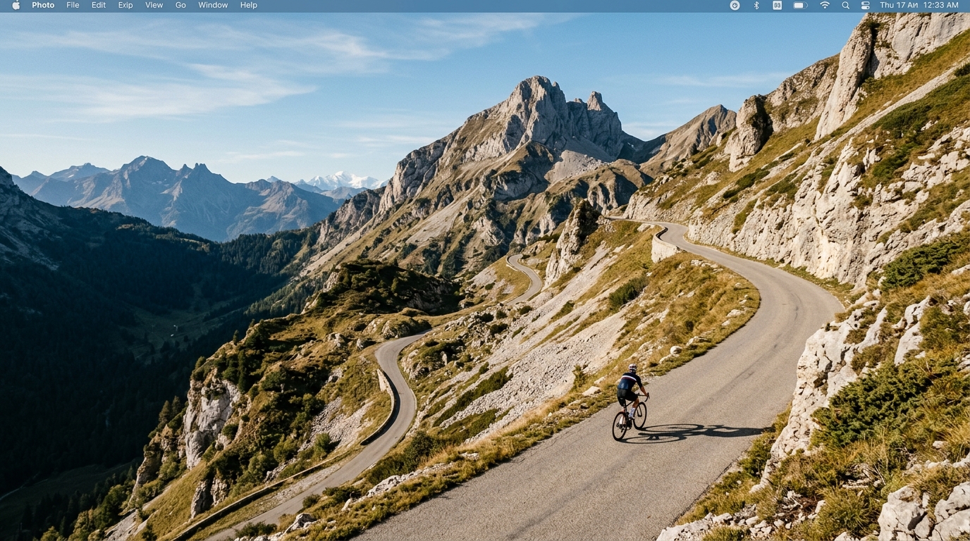
Task: Open the Apple menu
Action: 16,5
